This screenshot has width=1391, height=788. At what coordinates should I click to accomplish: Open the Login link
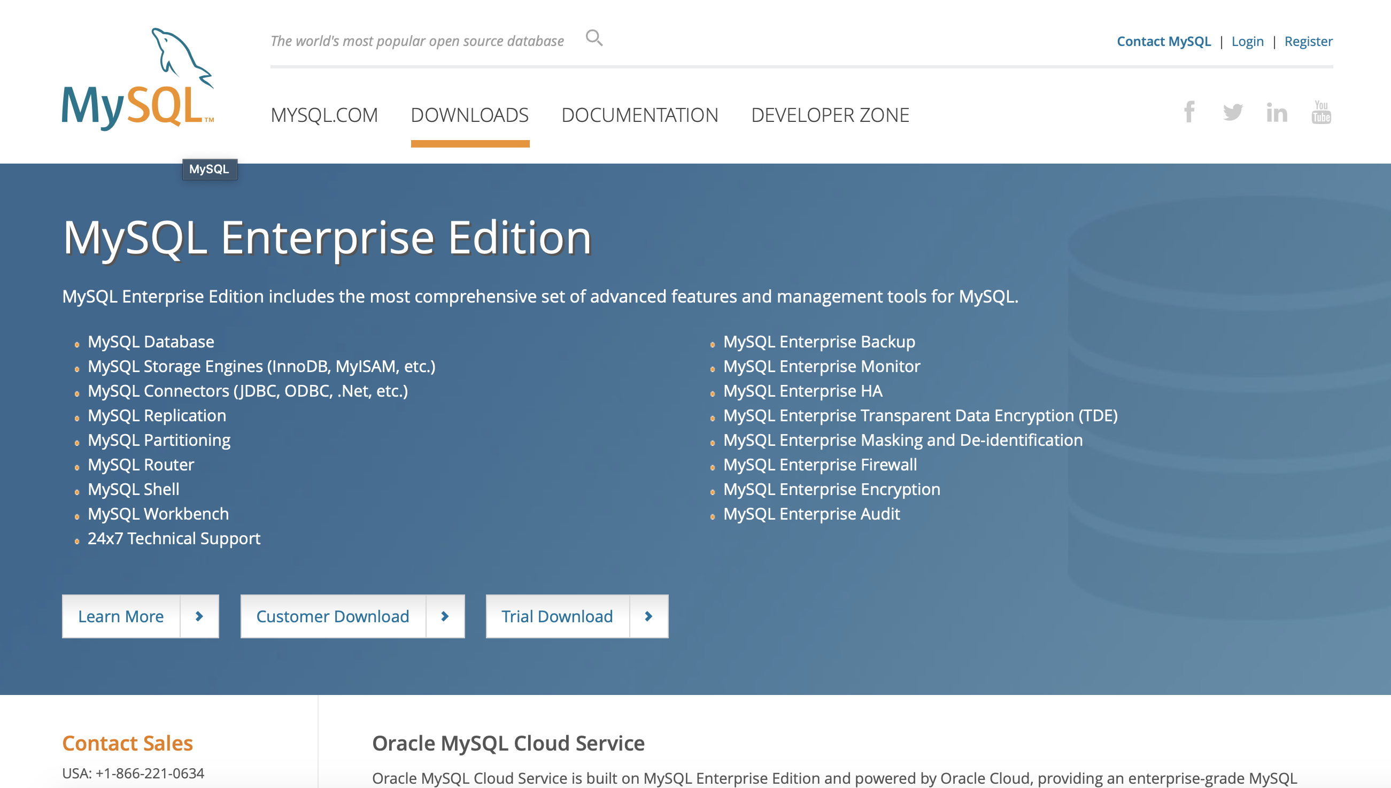tap(1247, 41)
